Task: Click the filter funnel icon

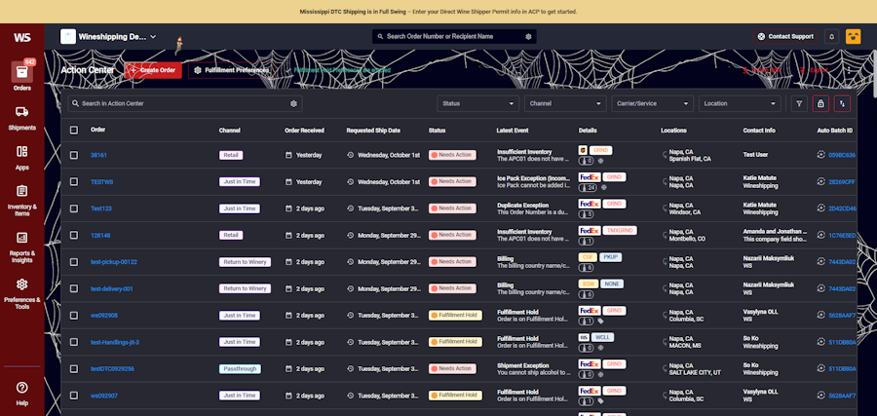Action: pyautogui.click(x=799, y=103)
